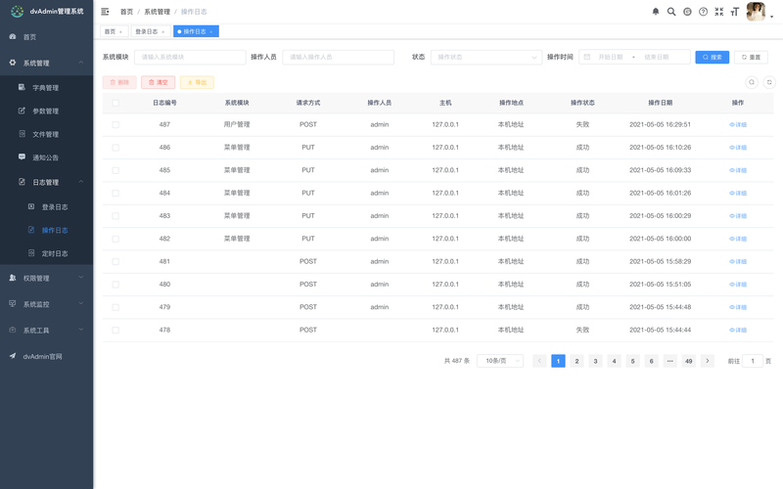Viewport: 783px width, 489px height.
Task: Open 通知公告 sidebar item
Action: 46,157
